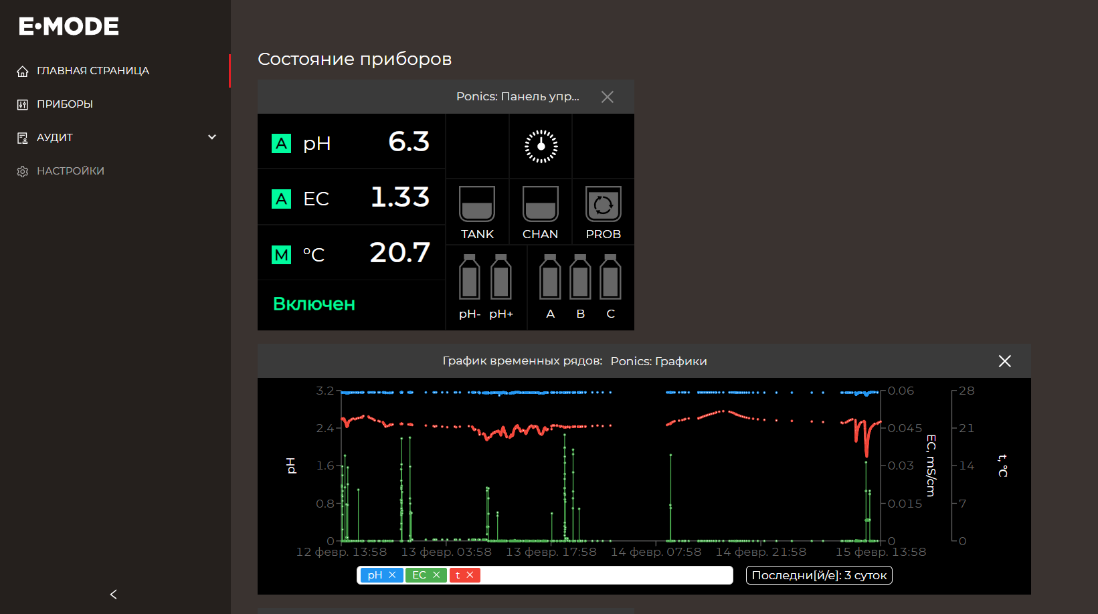
Task: Toggle the temperature manual mode badge
Action: pos(281,255)
